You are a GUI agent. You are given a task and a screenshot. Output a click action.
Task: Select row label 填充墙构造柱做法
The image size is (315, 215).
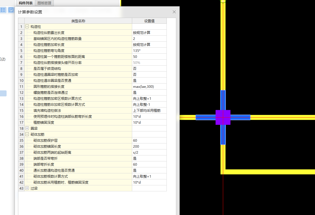pyautogui.click(x=47, y=111)
